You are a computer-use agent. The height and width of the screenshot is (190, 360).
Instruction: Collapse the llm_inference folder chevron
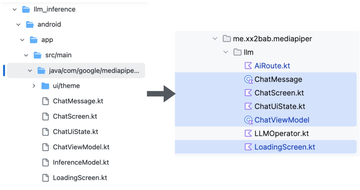click(15, 10)
